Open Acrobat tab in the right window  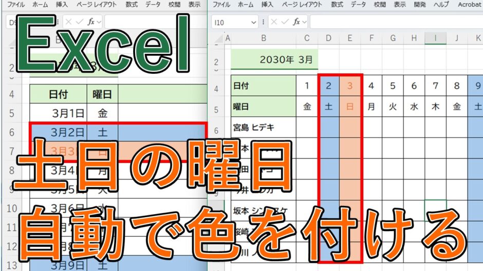[469, 5]
